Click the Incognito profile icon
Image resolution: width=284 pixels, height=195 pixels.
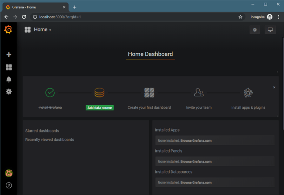pyautogui.click(x=270, y=17)
